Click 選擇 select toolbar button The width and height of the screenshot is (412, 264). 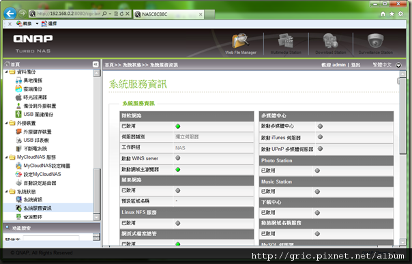tap(49, 24)
